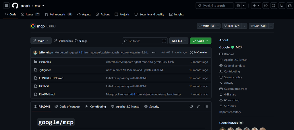Image resolution: width=294 pixels, height=130 pixels.
Task: Open Custom properties in About sidebar
Action: click(233, 89)
